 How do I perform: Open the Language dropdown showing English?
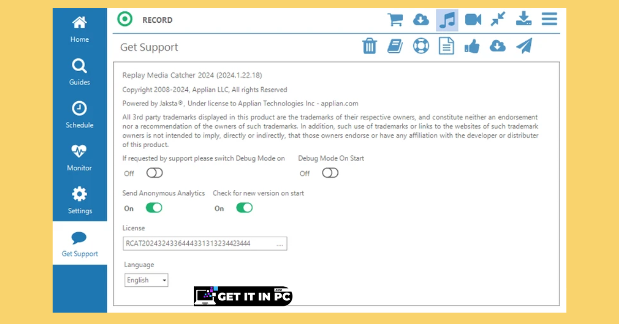[x=146, y=280]
